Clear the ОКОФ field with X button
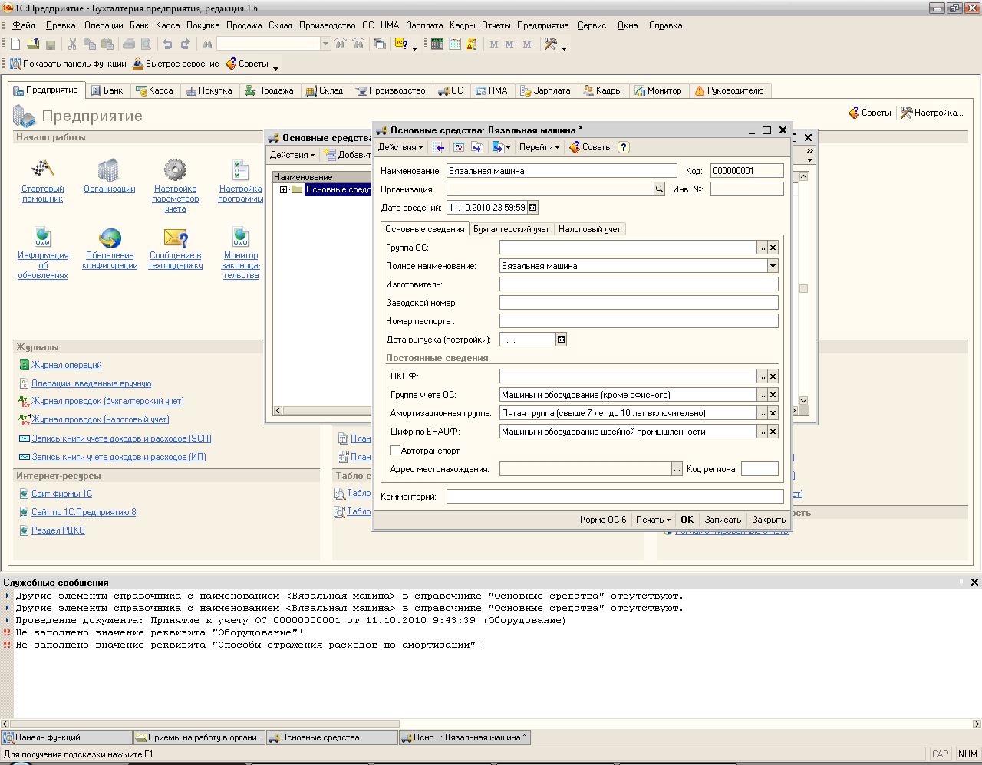 [773, 376]
